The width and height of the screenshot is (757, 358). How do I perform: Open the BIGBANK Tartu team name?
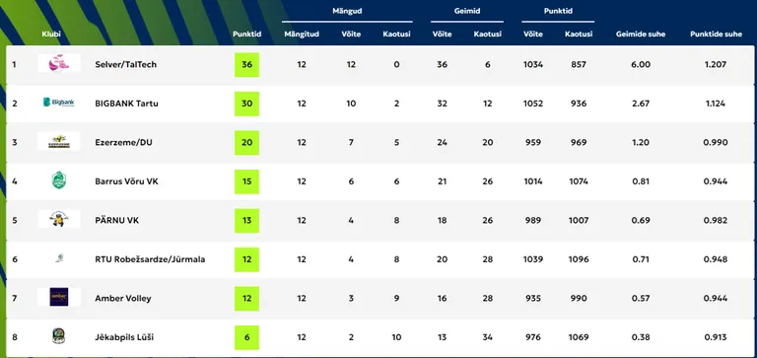[x=126, y=104]
